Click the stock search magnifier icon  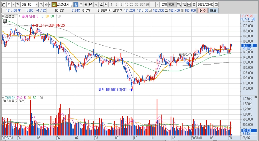(x=41, y=5)
